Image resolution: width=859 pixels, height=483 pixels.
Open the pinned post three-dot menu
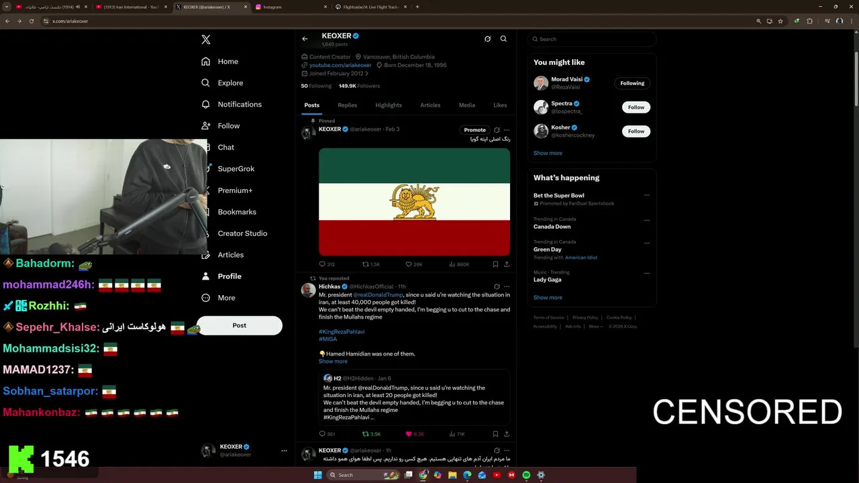507,130
